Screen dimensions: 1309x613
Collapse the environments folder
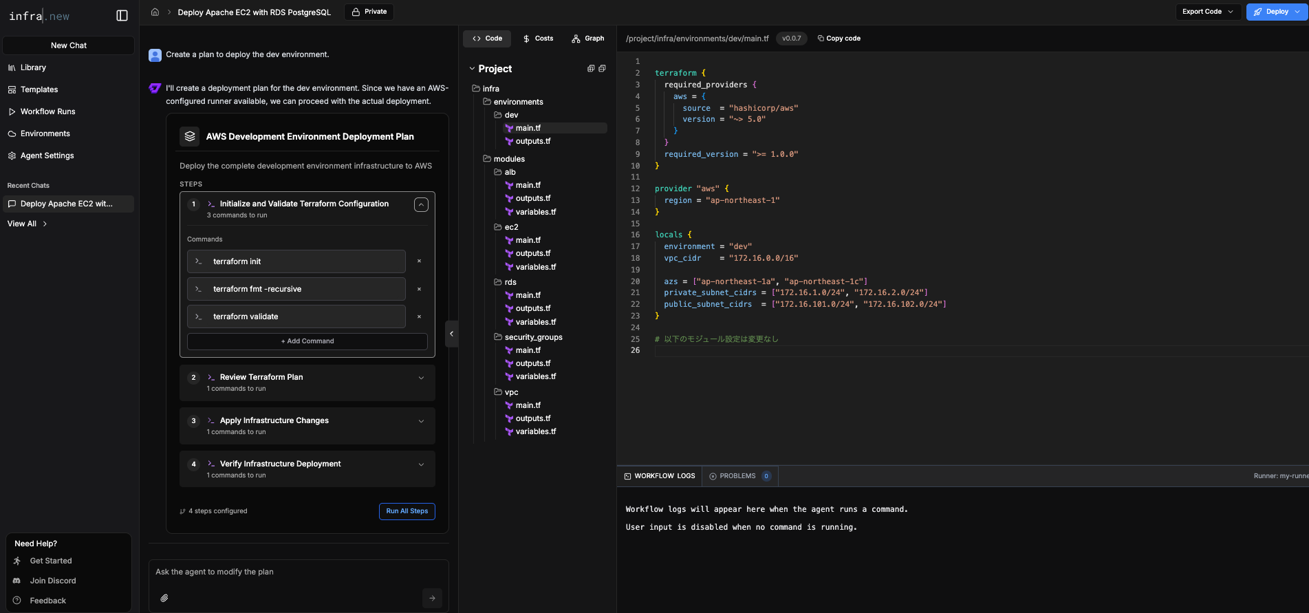coord(513,102)
